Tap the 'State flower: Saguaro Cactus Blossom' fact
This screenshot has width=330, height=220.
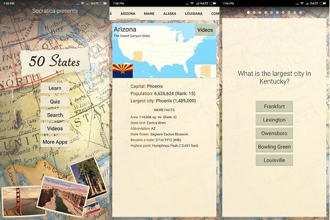(159, 134)
